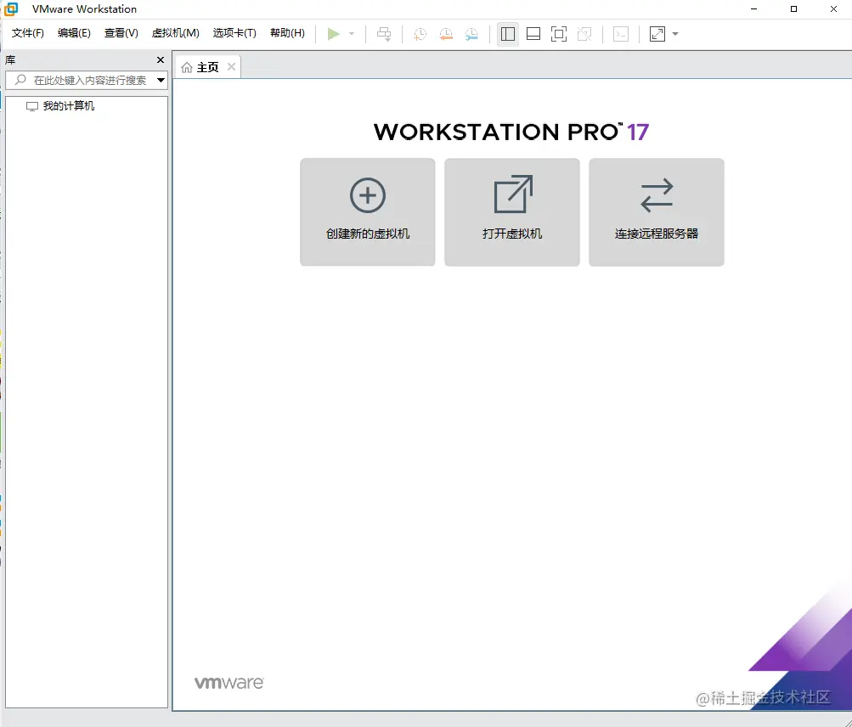The width and height of the screenshot is (852, 727).
Task: Open the snapshot manager icon
Action: tap(471, 34)
